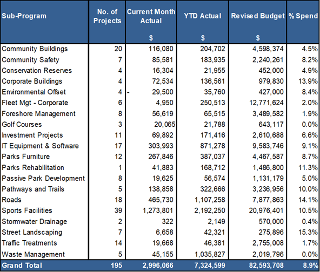Select the Grand Total label cell
The width and height of the screenshot is (320, 272).
[22, 266]
